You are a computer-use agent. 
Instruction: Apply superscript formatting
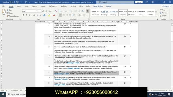click(41, 15)
